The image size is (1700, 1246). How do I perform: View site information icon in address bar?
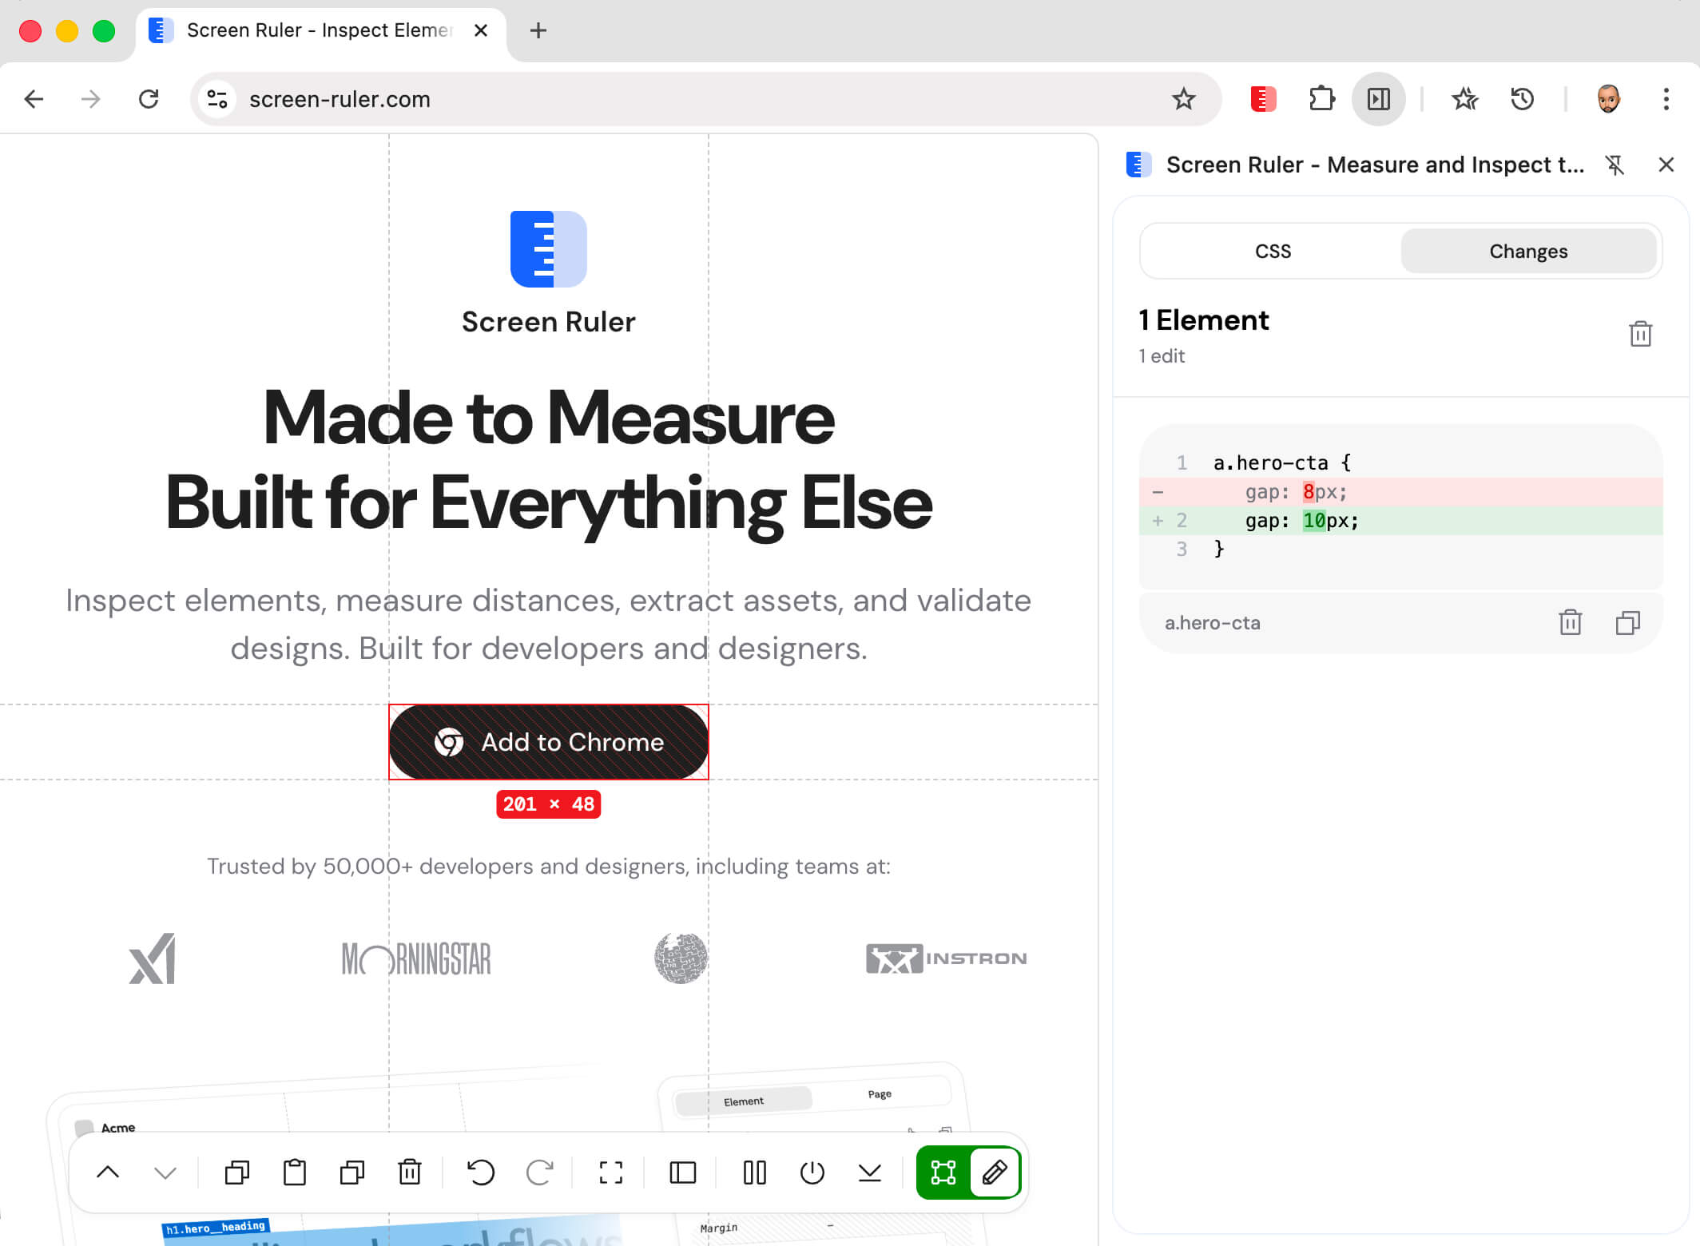click(217, 99)
